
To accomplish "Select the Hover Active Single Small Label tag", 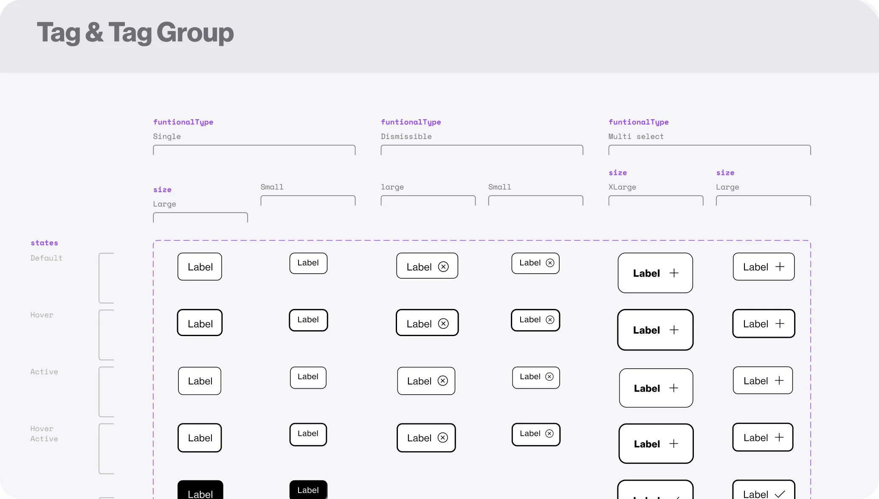I will [x=308, y=434].
